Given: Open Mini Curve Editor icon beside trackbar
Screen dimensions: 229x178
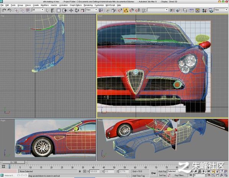Looking at the screenshot, I should (3, 167).
